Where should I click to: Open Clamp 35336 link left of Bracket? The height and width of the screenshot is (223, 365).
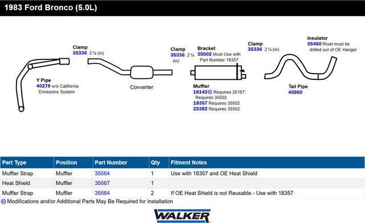click(177, 55)
